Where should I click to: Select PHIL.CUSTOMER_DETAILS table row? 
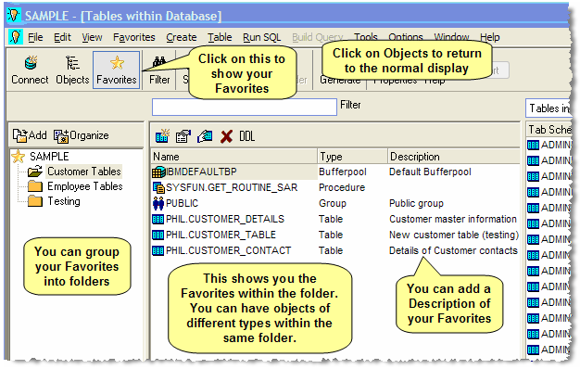(x=335, y=219)
